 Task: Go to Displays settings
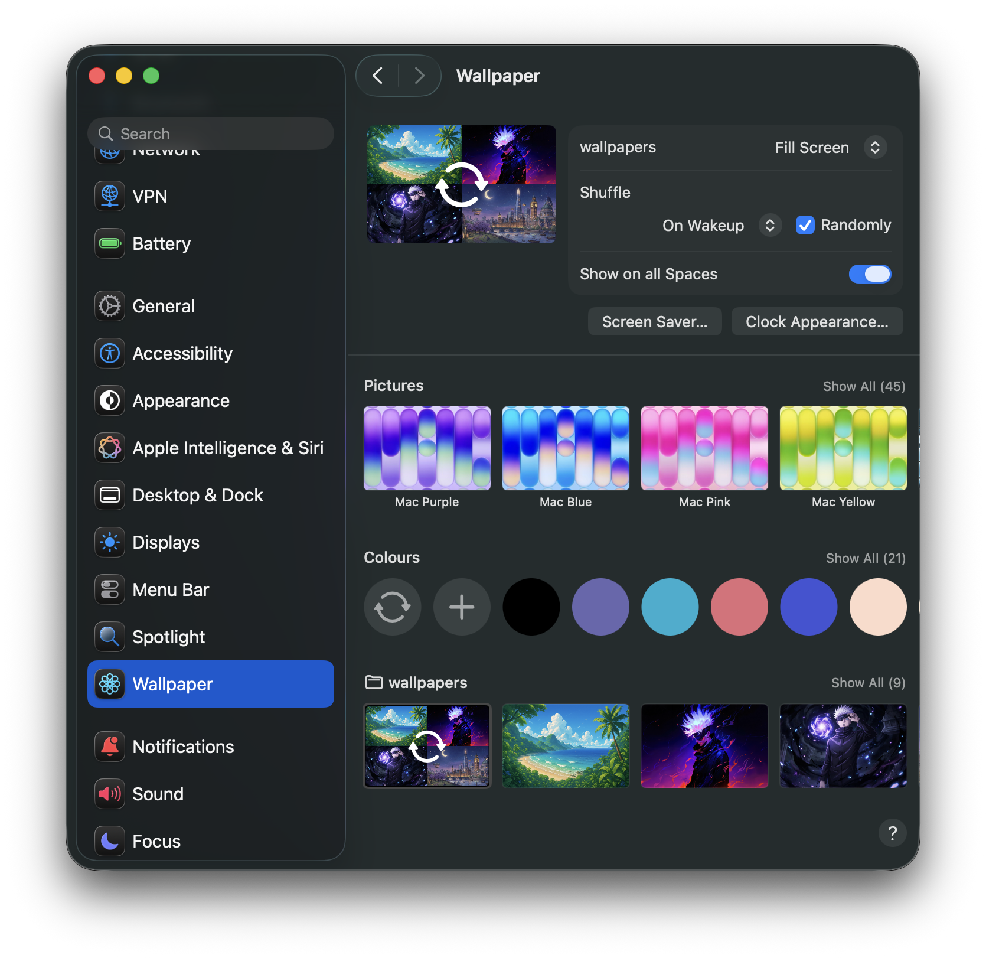(x=211, y=542)
